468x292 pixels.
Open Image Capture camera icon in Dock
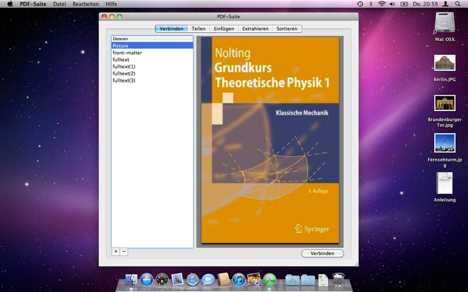[254, 280]
